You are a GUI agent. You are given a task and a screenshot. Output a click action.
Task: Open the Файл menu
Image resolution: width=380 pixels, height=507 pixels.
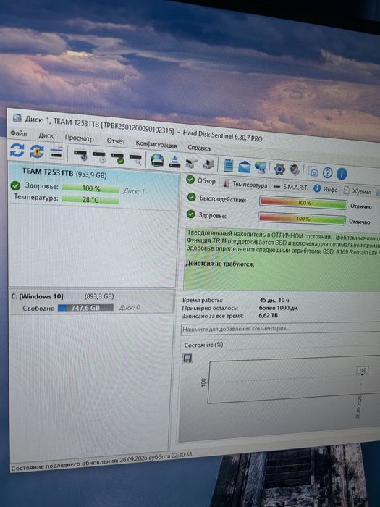[x=19, y=133]
